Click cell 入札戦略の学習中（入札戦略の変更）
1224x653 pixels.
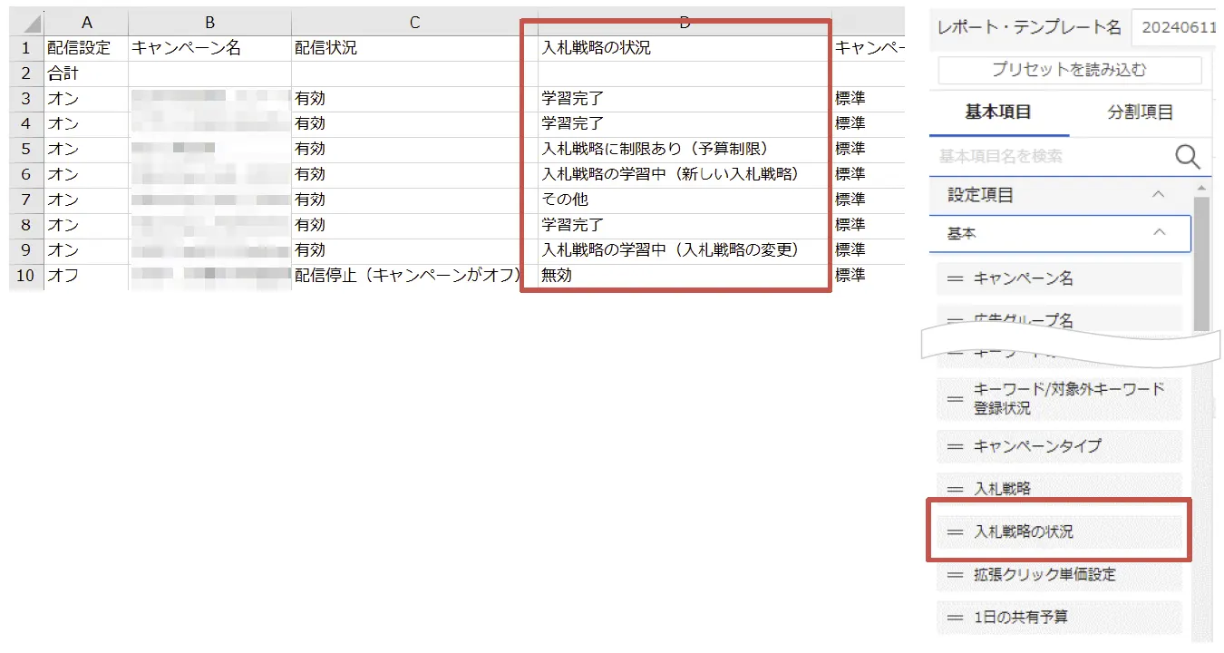[685, 251]
